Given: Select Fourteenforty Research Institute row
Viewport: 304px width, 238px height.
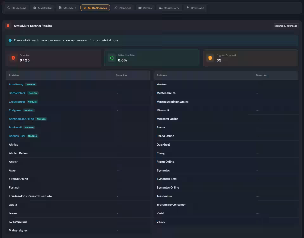Looking at the screenshot, I should coord(78,196).
